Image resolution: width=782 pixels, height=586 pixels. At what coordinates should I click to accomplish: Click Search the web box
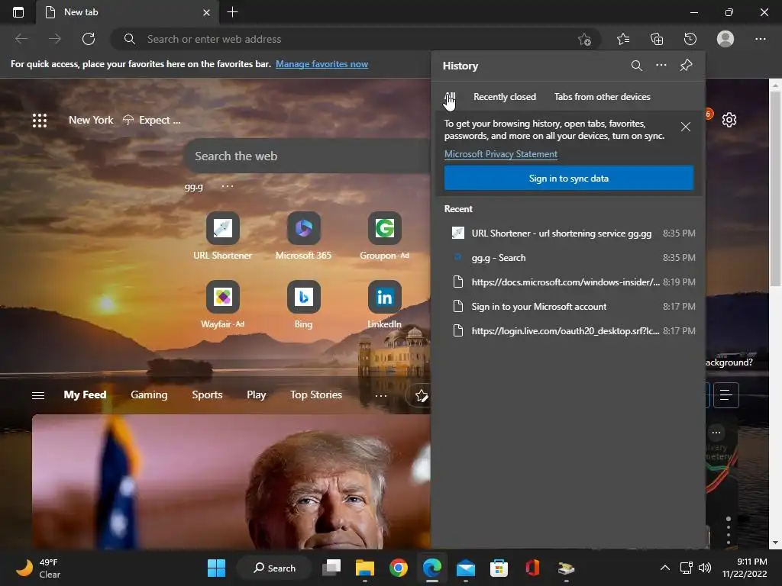pyautogui.click(x=307, y=156)
